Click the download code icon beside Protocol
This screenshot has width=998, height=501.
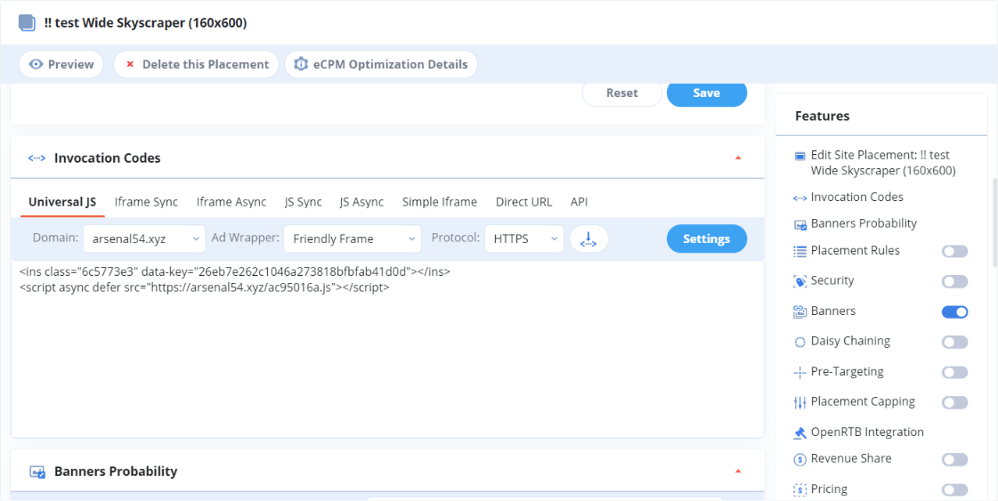(588, 238)
